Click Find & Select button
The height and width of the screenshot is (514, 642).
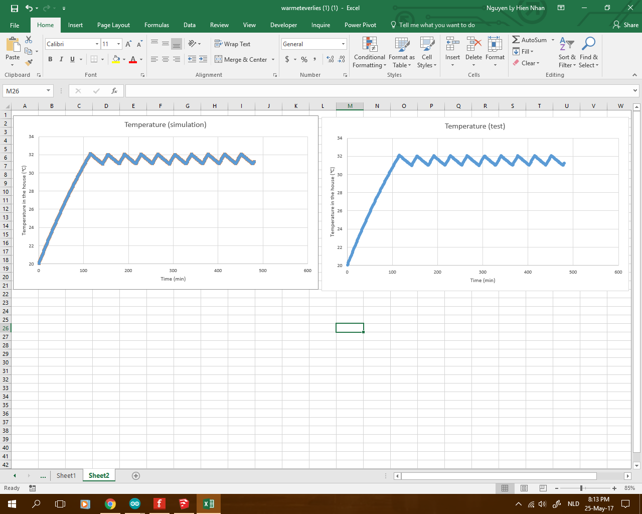tap(588, 53)
